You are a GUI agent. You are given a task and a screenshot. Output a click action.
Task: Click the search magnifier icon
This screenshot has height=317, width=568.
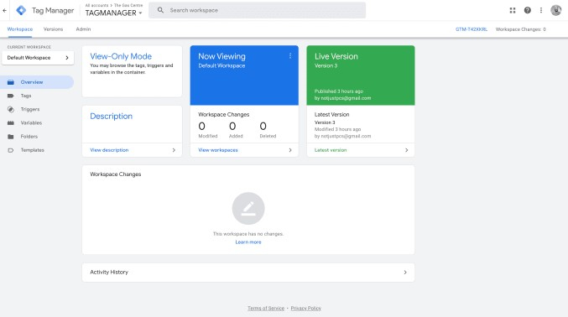[x=160, y=10]
